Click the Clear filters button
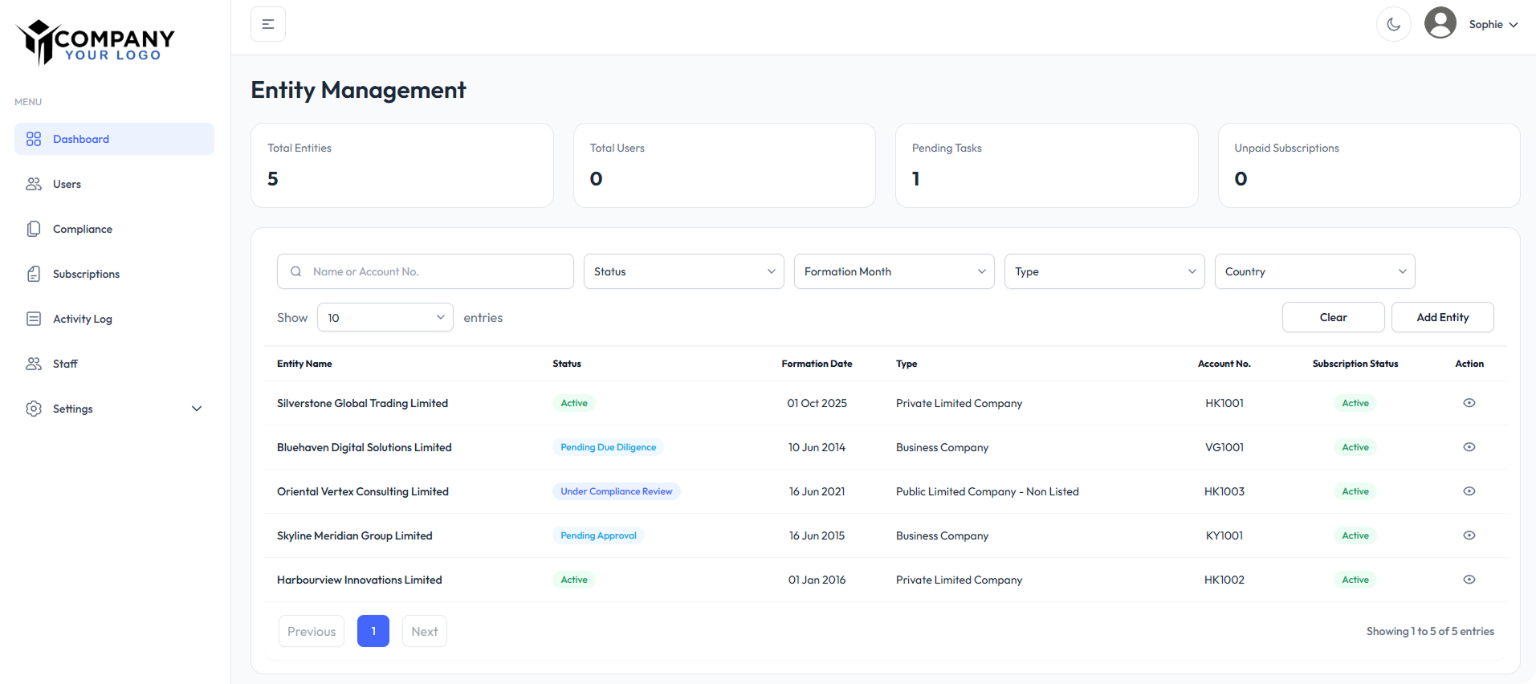The image size is (1536, 684). click(x=1333, y=317)
